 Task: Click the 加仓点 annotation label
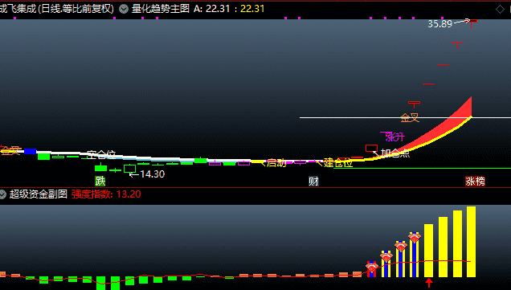click(x=395, y=153)
